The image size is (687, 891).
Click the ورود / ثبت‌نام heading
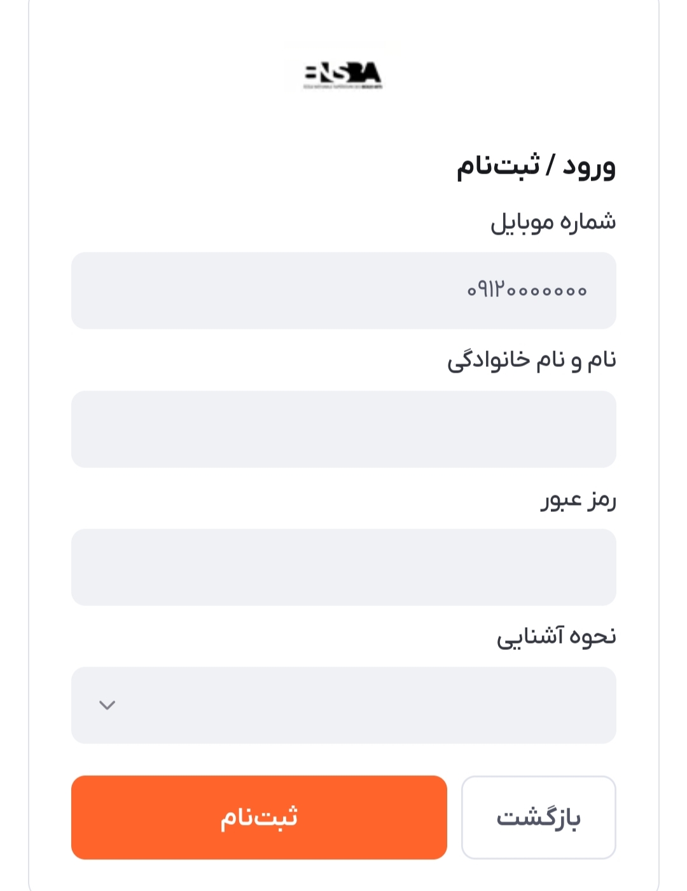click(536, 166)
